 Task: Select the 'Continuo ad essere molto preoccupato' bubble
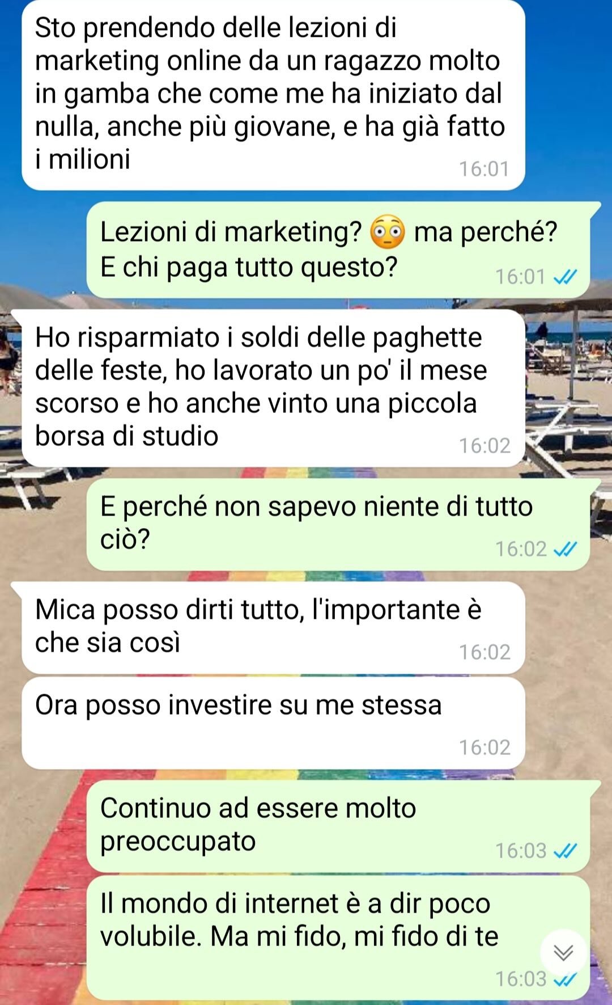[338, 826]
